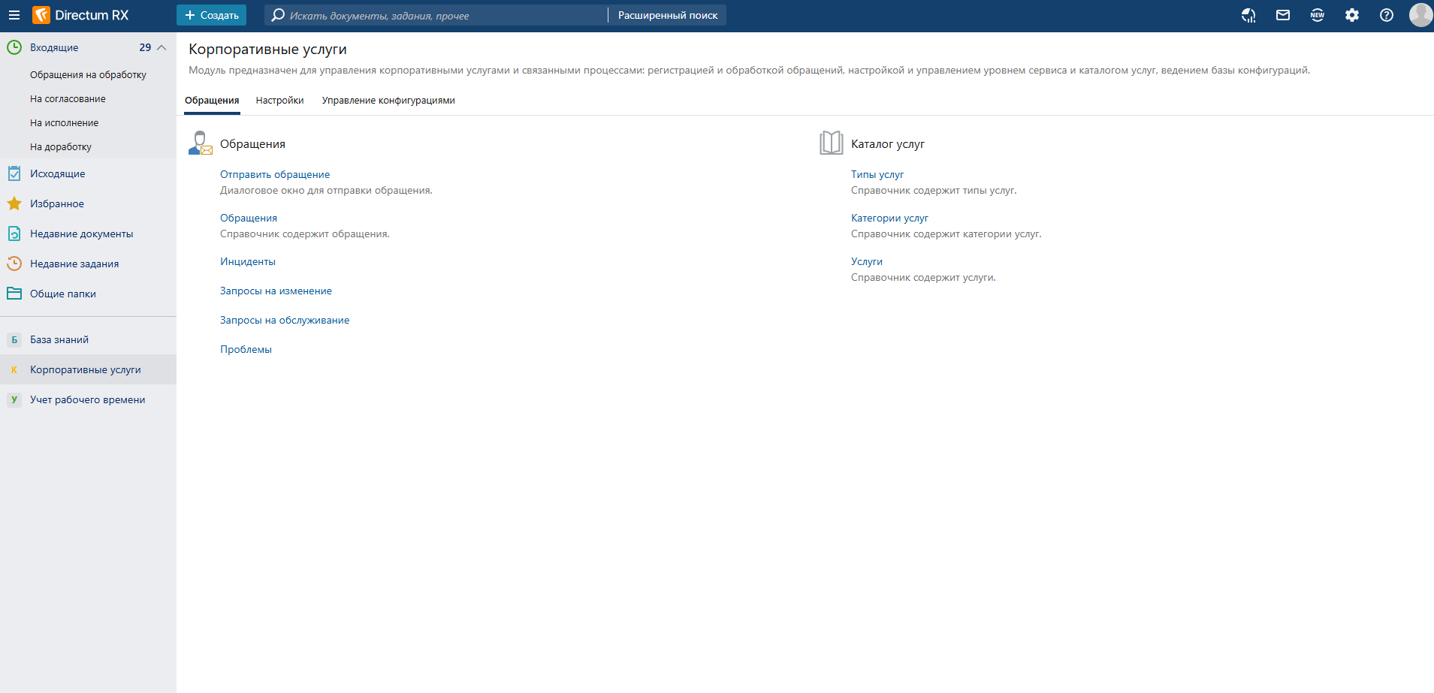1434x693 pixels.
Task: Click the user profile avatar
Action: [x=1420, y=15]
